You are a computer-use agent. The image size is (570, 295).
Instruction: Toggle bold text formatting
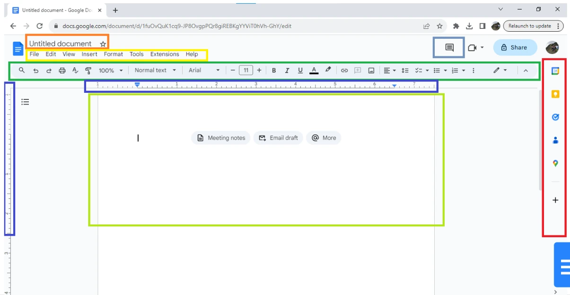click(x=274, y=70)
